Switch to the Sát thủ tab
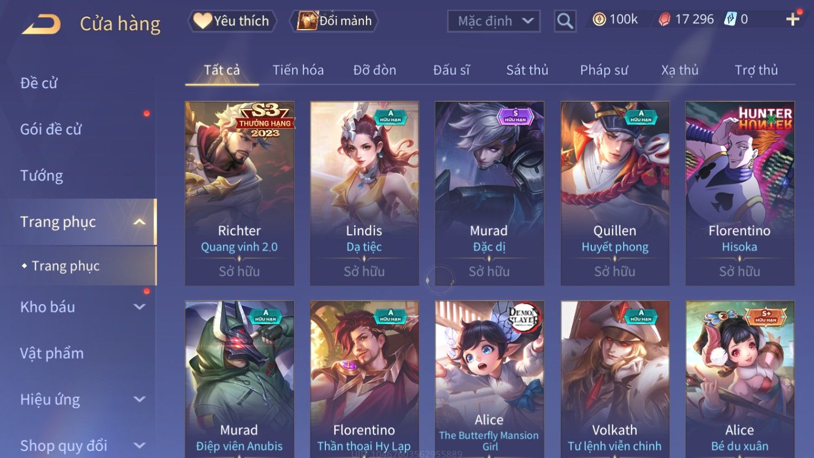Viewport: 814px width, 458px height. [527, 70]
